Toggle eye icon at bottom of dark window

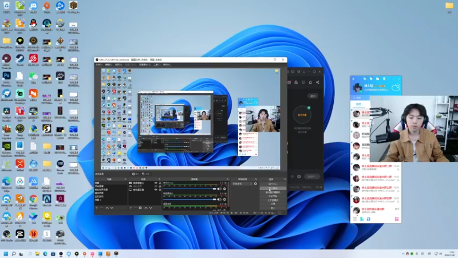click(x=292, y=177)
